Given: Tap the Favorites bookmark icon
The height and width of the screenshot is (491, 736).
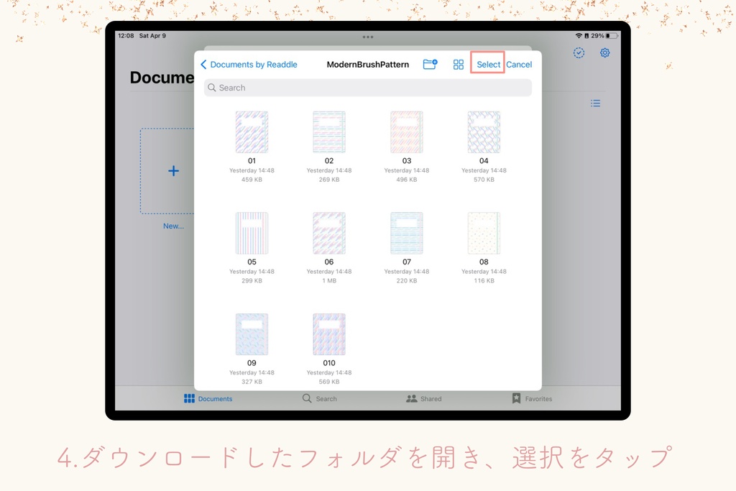Looking at the screenshot, I should (x=515, y=398).
